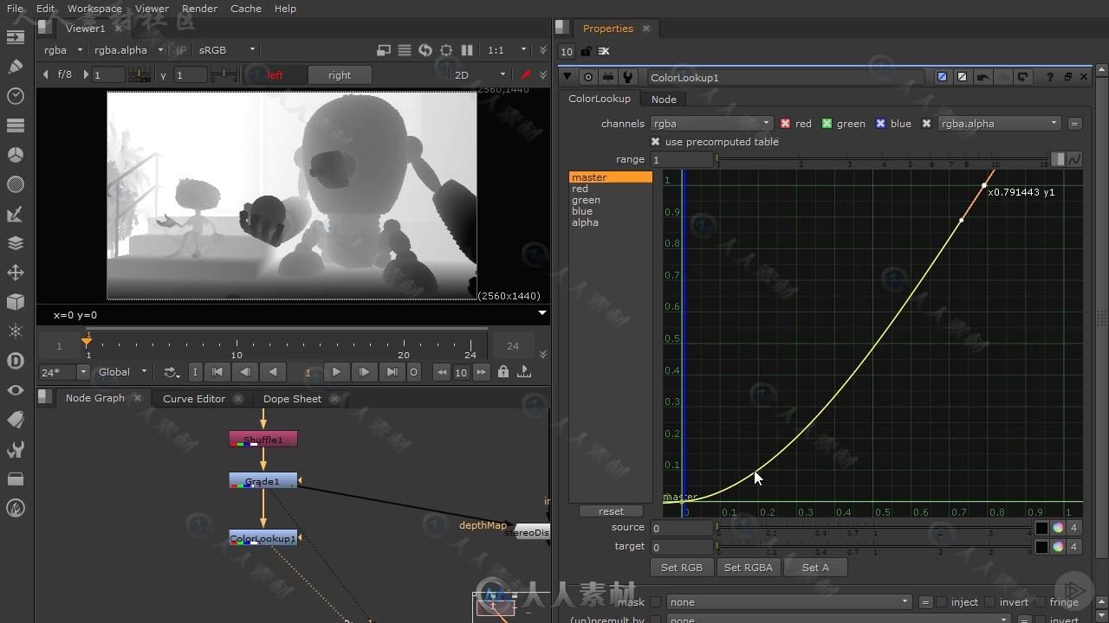This screenshot has height=623, width=1109.
Task: Open the mask none dropdown
Action: 789,602
